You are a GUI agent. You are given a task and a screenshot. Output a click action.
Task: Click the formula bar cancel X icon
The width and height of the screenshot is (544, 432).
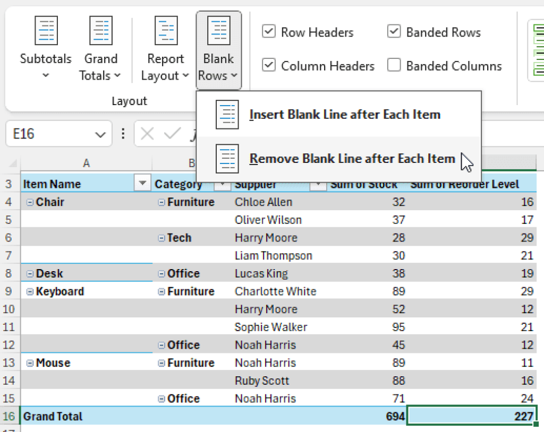click(147, 134)
